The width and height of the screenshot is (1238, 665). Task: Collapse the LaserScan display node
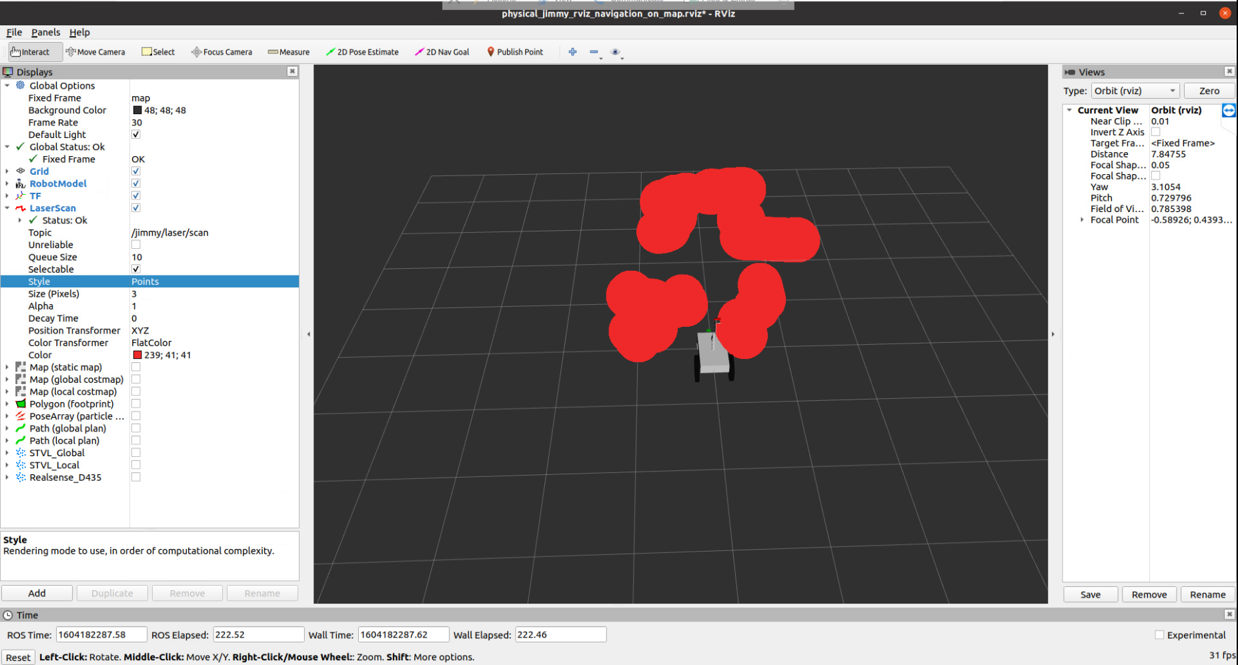[x=7, y=208]
